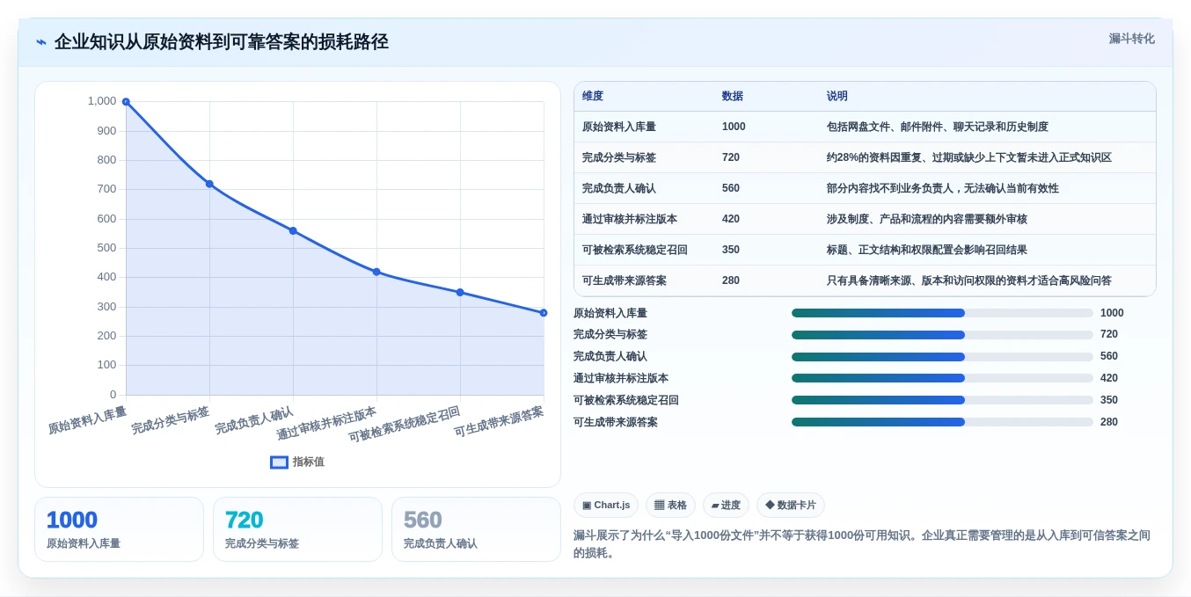This screenshot has height=597, width=1191.
Task: Click the 漏斗转化 label in header
Action: (x=1131, y=39)
